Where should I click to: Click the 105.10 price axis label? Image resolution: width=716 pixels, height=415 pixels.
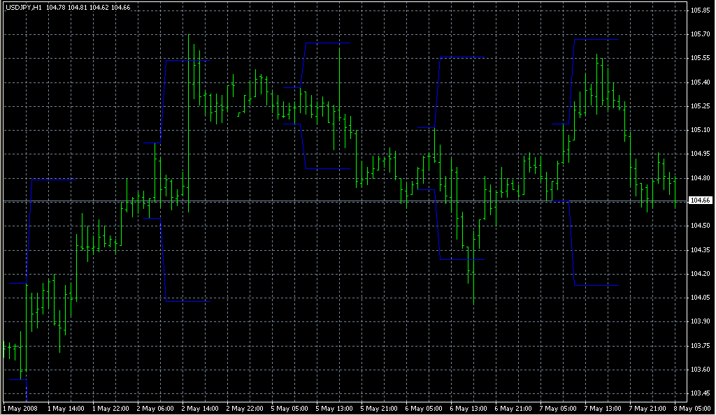tap(700, 130)
